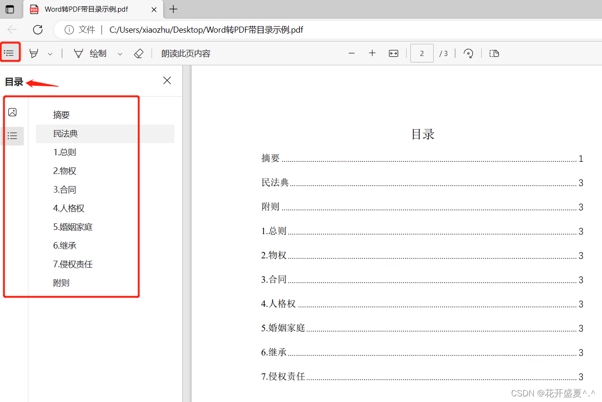Click 1.总则 entry in the document's table of contents

tap(422, 231)
